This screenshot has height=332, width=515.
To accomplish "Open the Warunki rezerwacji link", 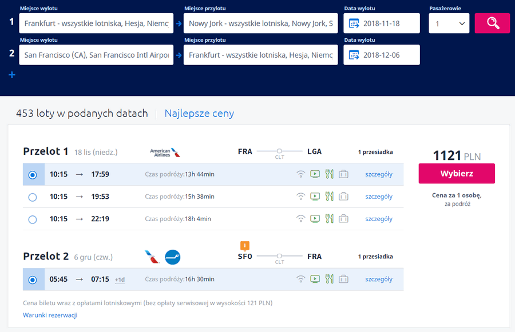I will pyautogui.click(x=50, y=315).
